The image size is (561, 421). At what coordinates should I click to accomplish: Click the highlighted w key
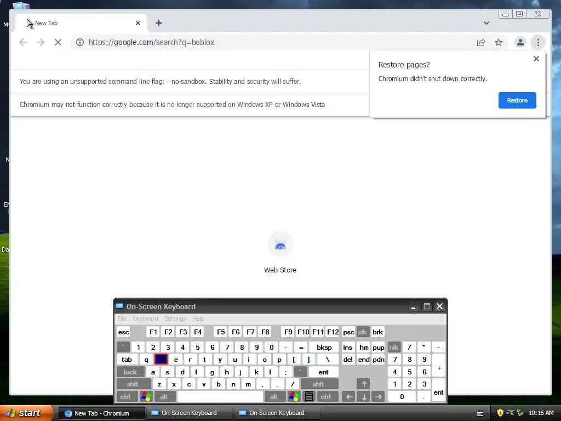(161, 360)
